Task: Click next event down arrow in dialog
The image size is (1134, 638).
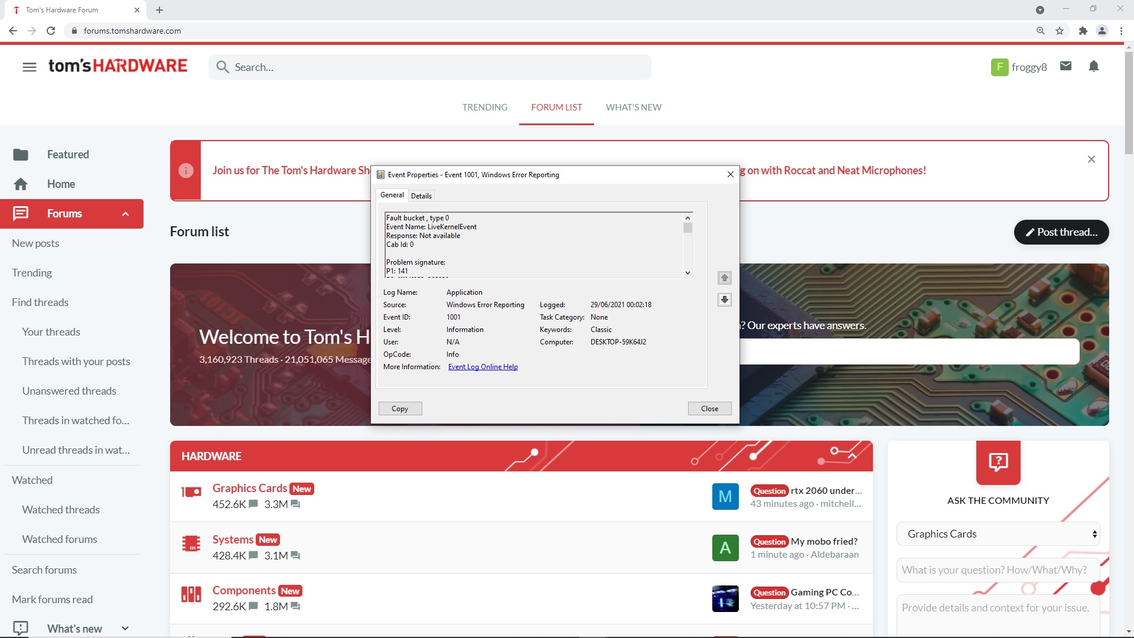Action: (725, 300)
